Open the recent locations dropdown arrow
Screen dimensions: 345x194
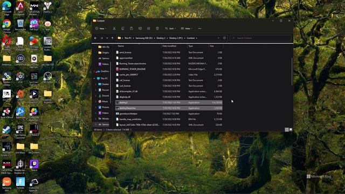pyautogui.click(x=107, y=38)
